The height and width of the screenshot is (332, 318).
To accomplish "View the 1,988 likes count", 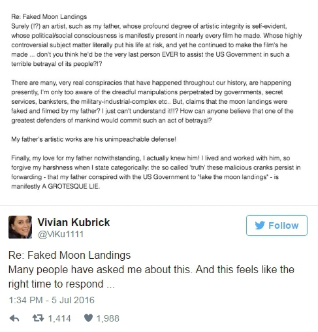I will [108, 318].
